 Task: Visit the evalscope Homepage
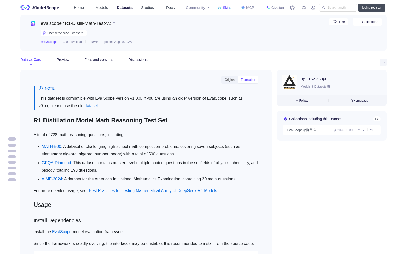pos(359,101)
